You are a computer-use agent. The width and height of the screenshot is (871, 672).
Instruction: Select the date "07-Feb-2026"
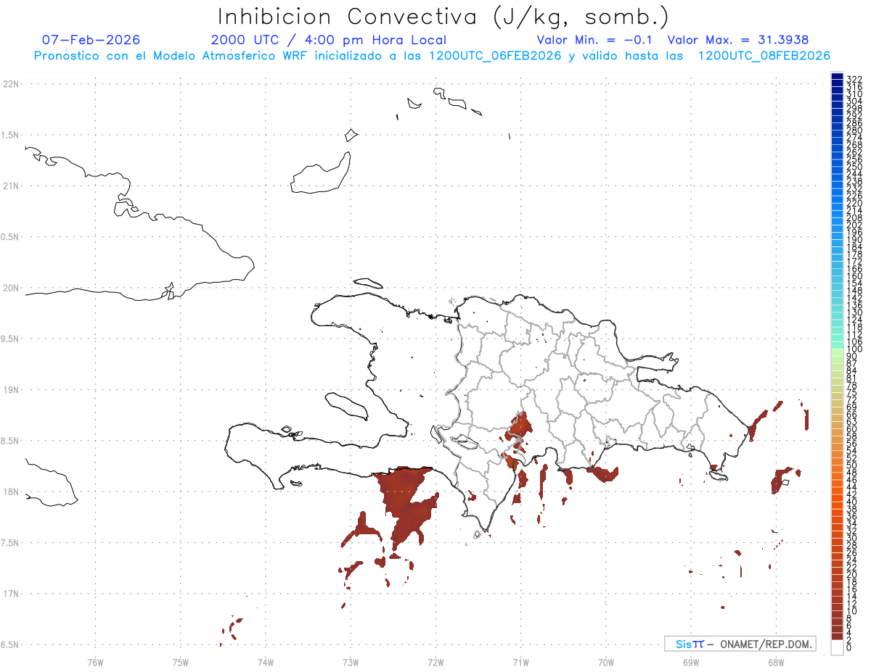coord(91,40)
